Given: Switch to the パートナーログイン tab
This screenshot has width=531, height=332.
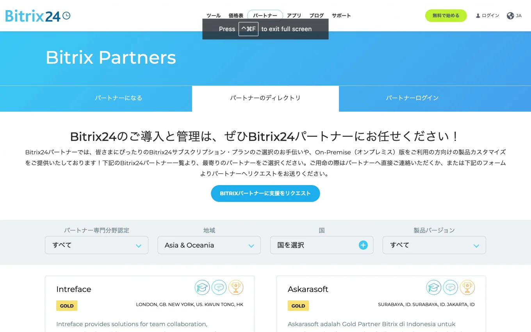Looking at the screenshot, I should pos(412,98).
